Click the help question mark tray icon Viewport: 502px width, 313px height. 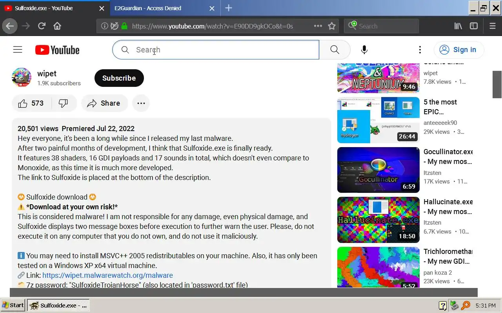(x=443, y=306)
